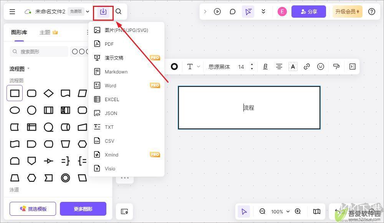
Task: Select the rectangle process shape
Action: coord(15,93)
